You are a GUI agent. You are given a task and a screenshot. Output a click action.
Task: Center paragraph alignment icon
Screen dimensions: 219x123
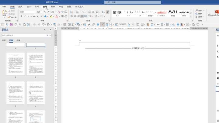(x=75, y=16)
